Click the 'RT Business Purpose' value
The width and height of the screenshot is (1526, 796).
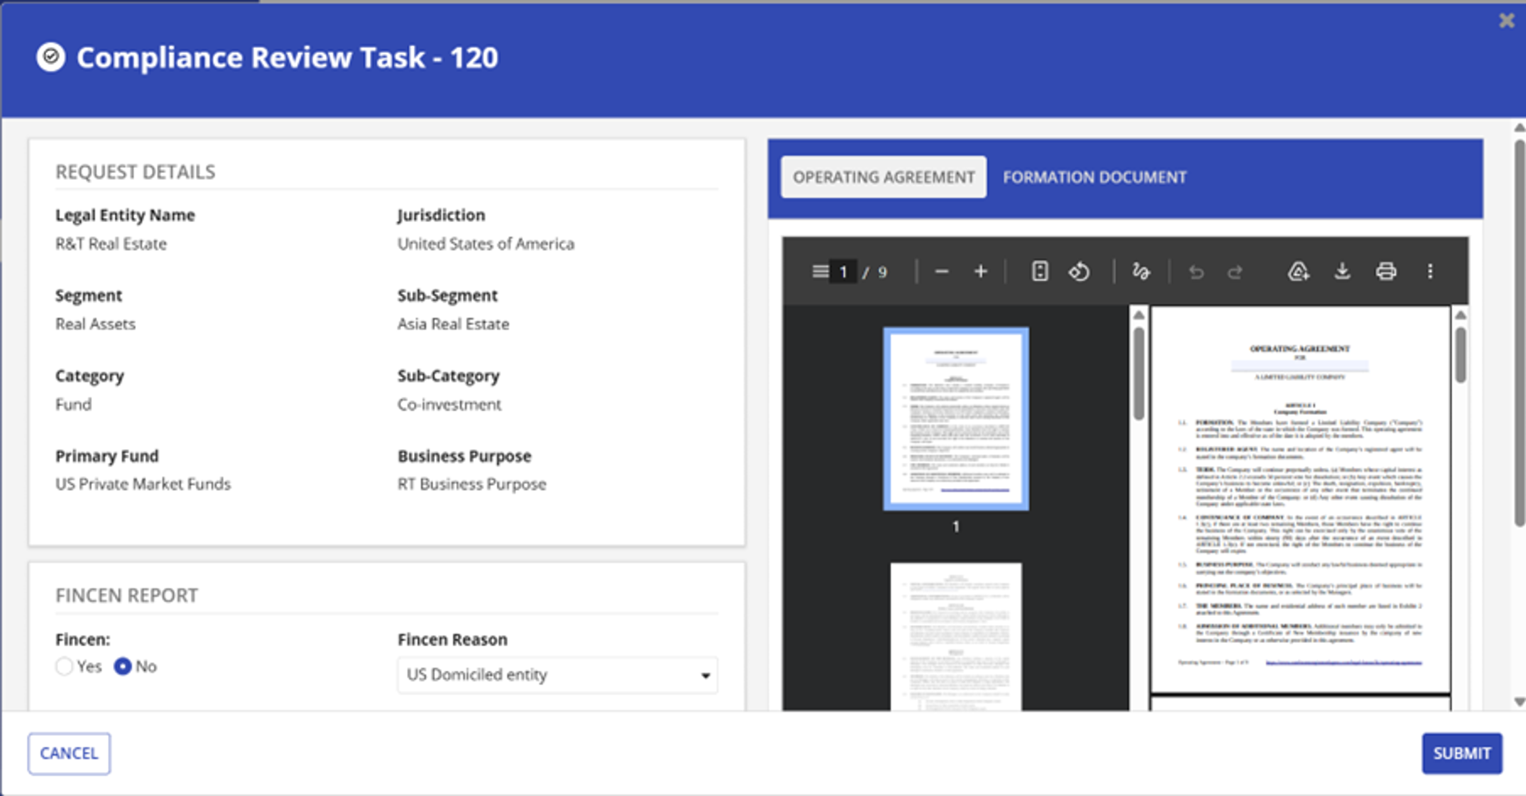tap(472, 484)
